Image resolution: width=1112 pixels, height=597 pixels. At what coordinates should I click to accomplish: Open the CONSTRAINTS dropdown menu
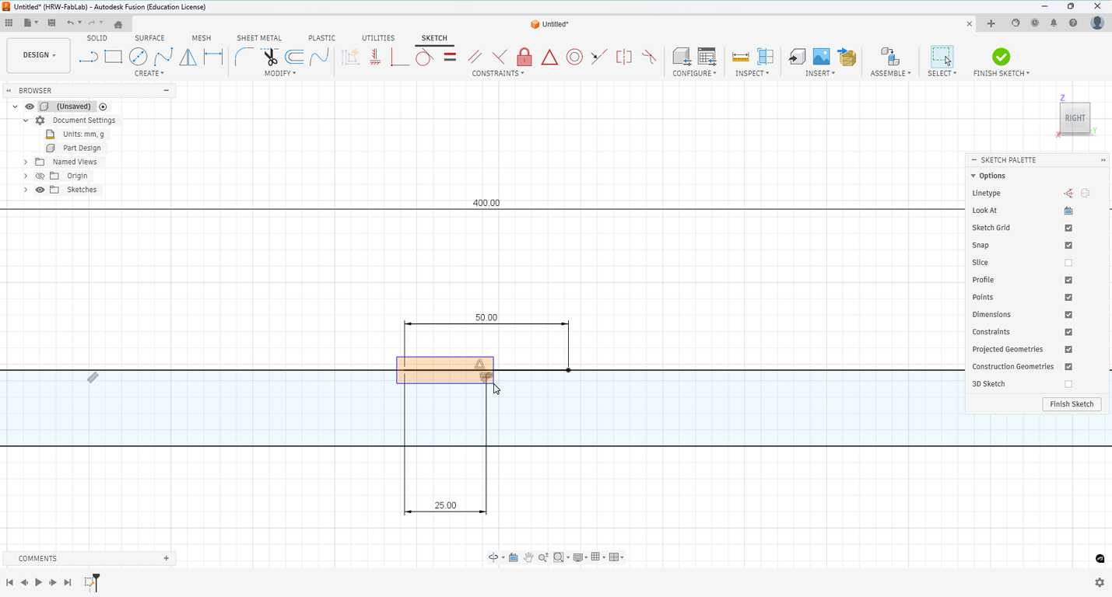pos(498,73)
